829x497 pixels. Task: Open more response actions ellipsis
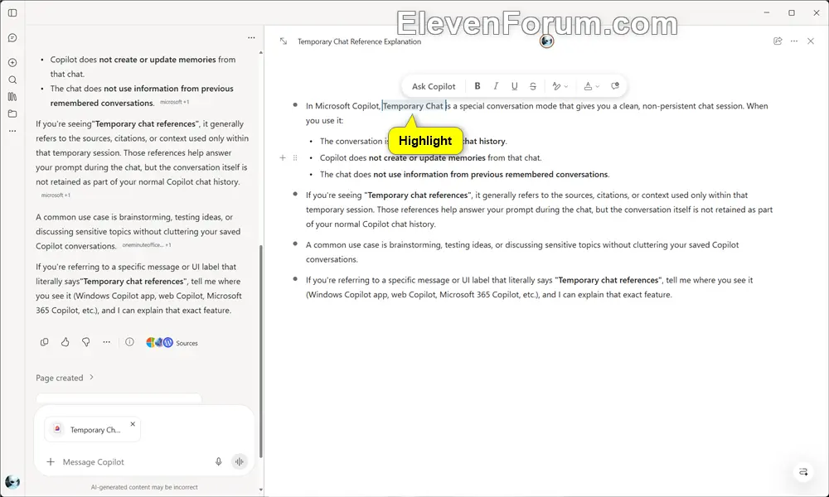(107, 342)
